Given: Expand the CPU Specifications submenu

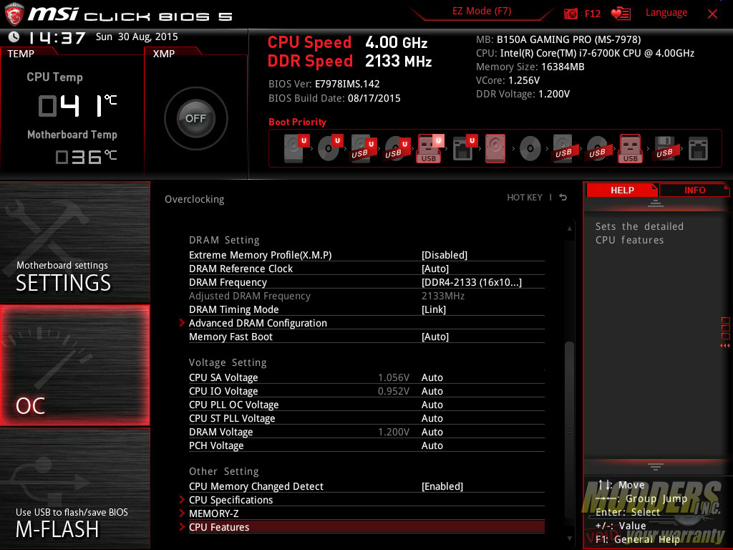Looking at the screenshot, I should click(366, 500).
